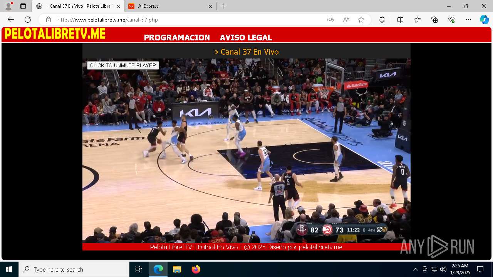Click the PELOTALIBRETV.ME site logo
Image resolution: width=493 pixels, height=277 pixels.
click(x=55, y=34)
